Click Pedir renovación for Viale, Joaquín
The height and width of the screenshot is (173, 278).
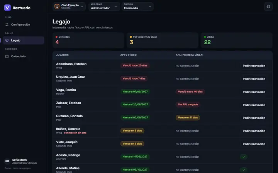[x=254, y=144]
